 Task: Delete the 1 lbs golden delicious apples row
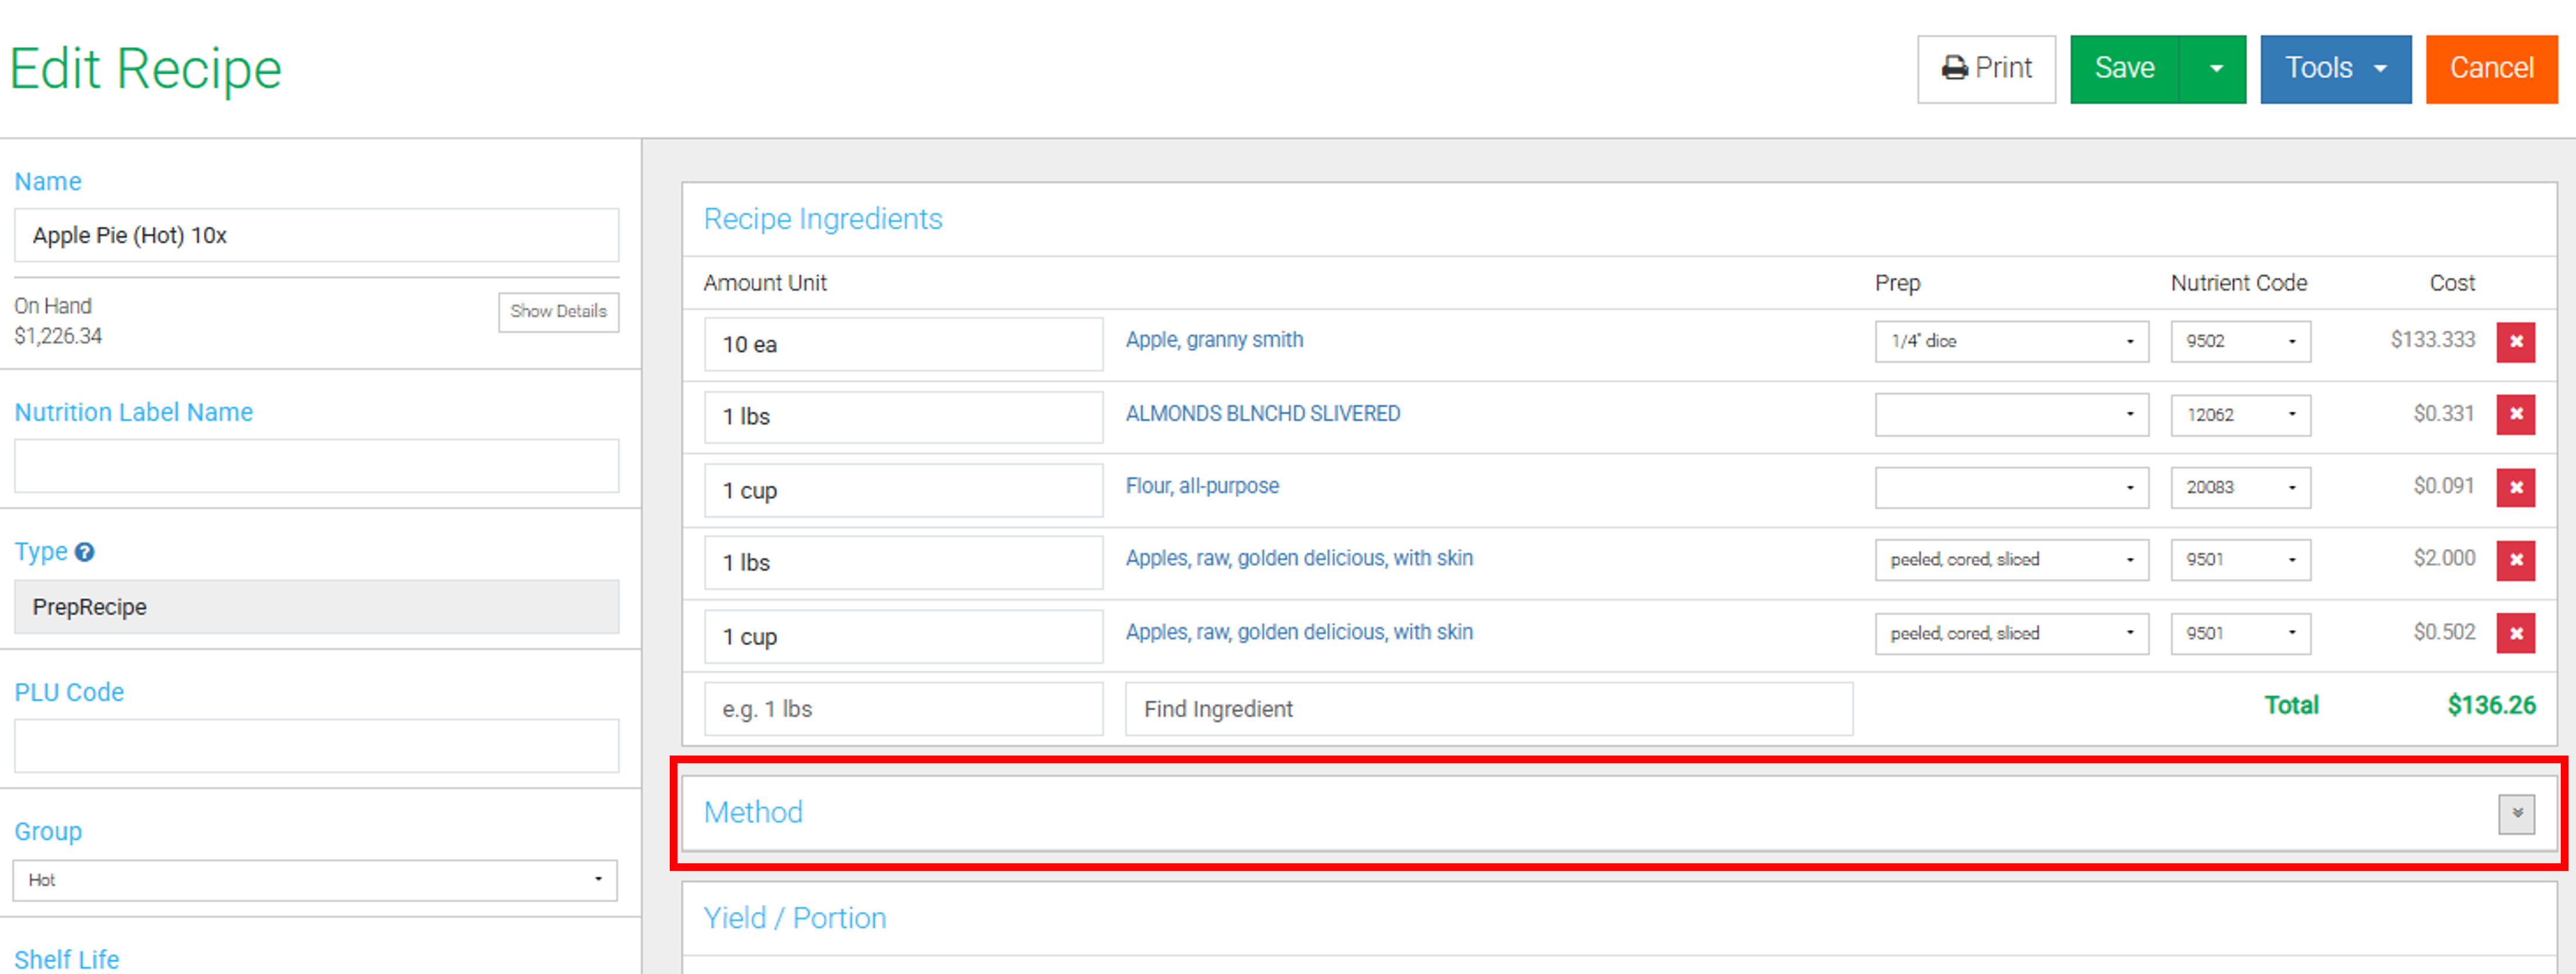[x=2515, y=560]
